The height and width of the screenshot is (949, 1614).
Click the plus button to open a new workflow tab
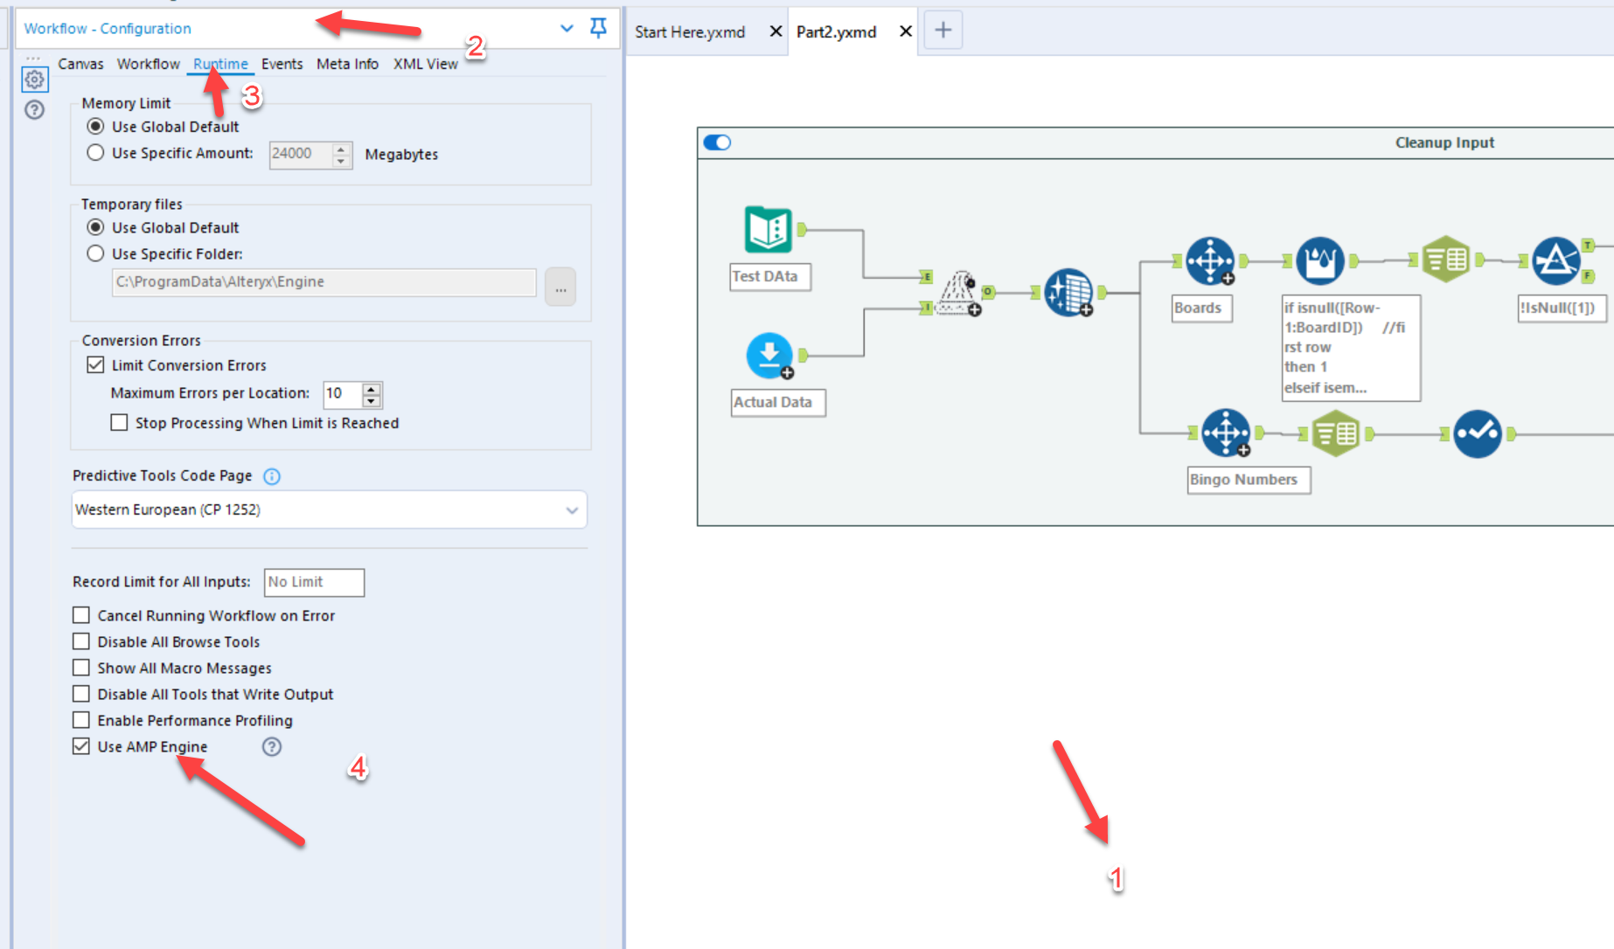point(943,29)
